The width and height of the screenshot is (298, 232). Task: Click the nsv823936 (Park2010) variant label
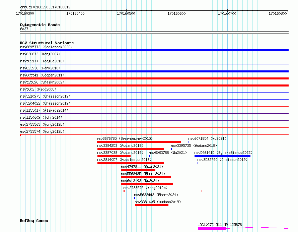pyautogui.click(x=40, y=68)
